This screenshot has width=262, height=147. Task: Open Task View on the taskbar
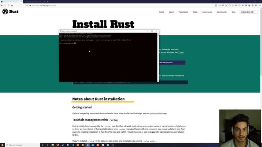(x=47, y=145)
